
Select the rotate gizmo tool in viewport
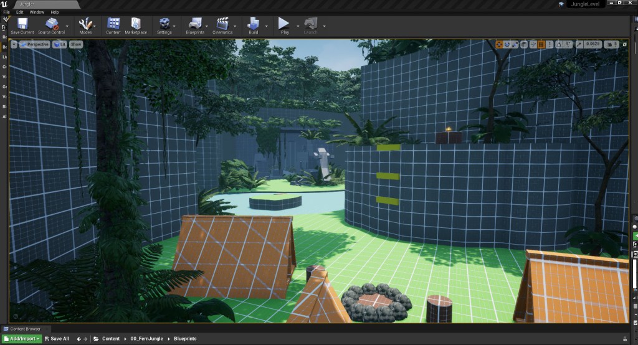[x=507, y=44]
